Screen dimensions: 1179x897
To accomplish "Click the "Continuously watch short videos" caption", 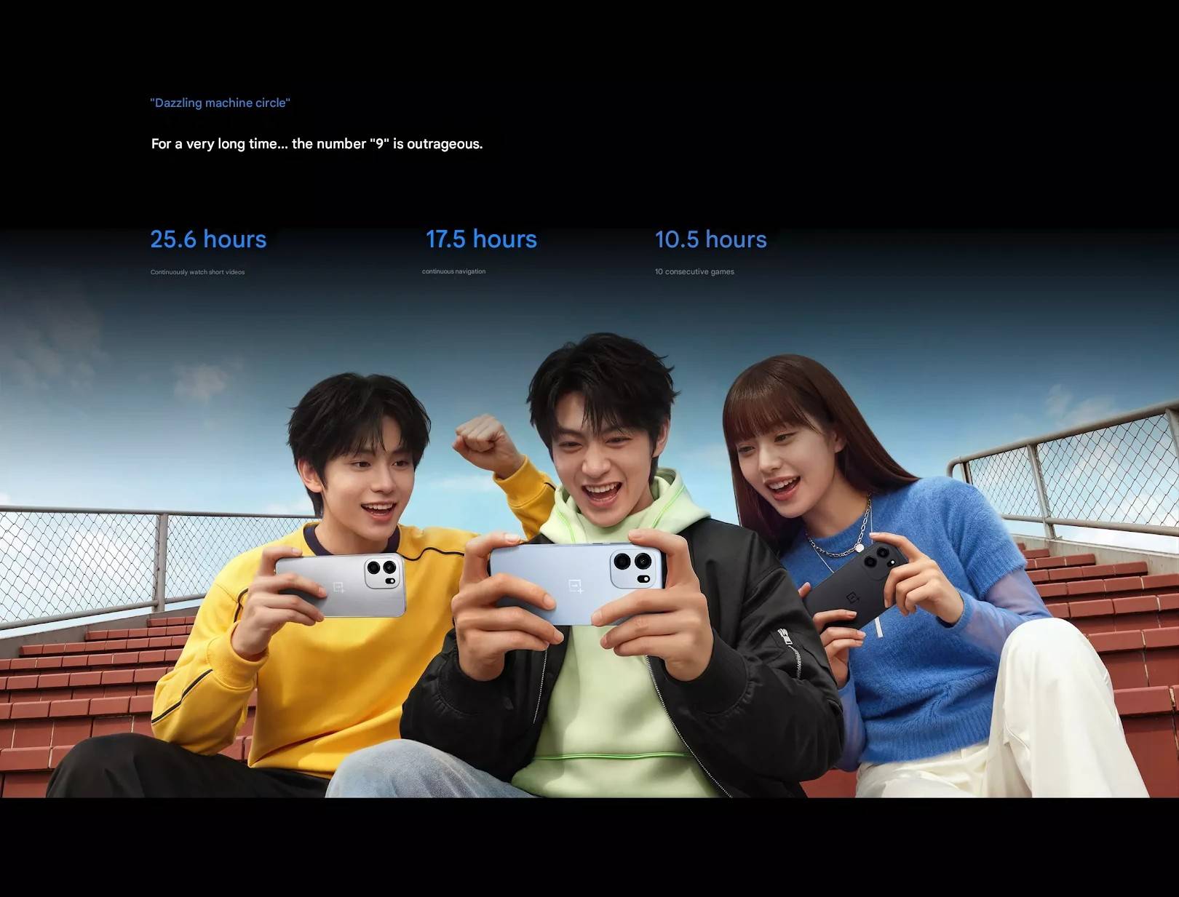I will (197, 272).
